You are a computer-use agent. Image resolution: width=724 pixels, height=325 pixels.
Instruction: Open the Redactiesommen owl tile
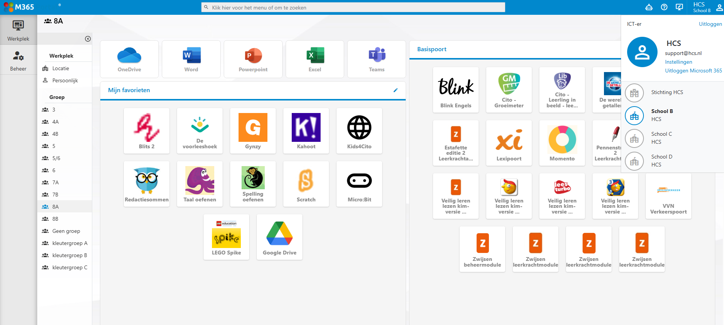pyautogui.click(x=147, y=184)
